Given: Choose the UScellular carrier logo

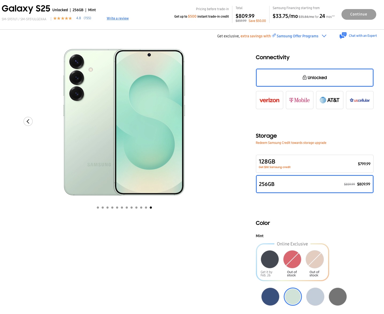Looking at the screenshot, I should tap(360, 100).
